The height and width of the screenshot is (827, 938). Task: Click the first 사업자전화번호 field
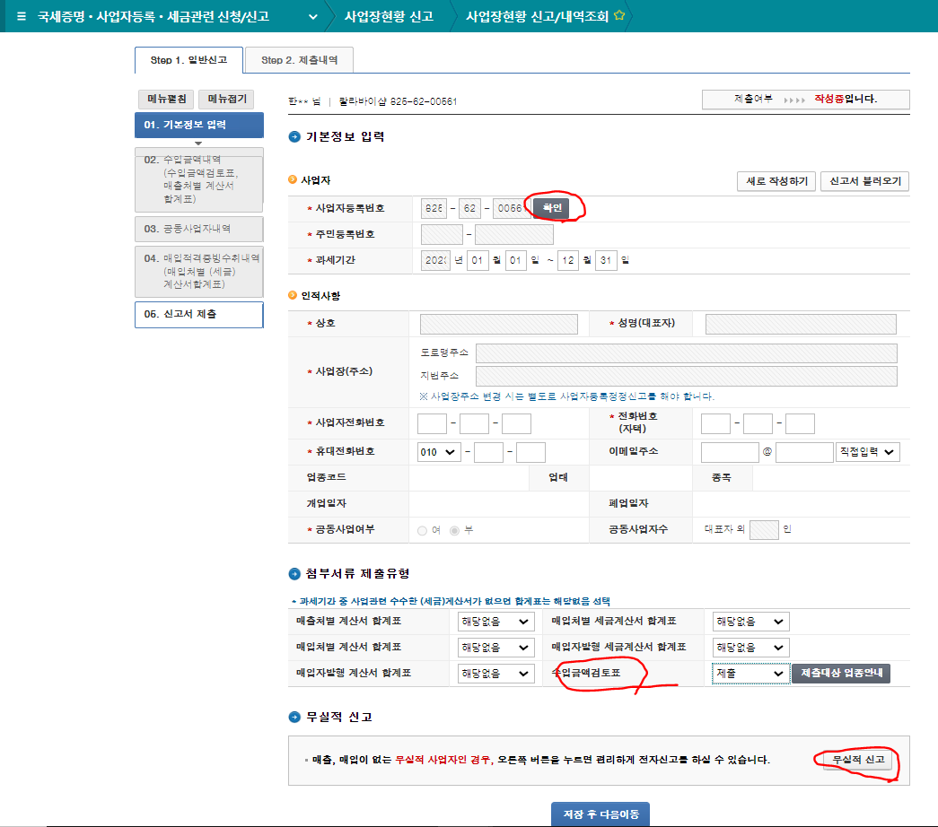tap(432, 423)
